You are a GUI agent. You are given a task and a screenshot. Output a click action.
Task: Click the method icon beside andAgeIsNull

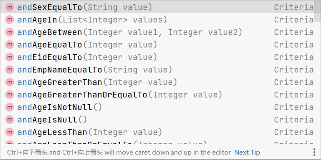point(10,120)
